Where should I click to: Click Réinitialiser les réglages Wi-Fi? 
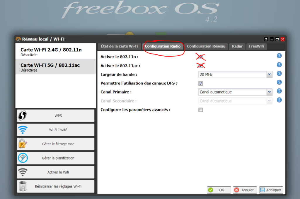point(56,186)
